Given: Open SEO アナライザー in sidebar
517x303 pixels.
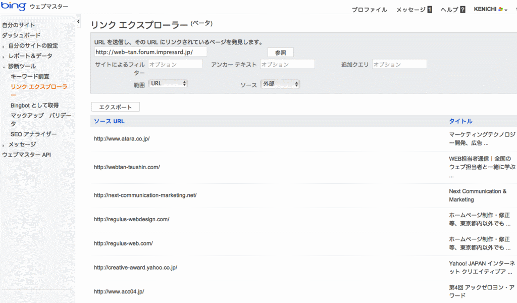Looking at the screenshot, I should pyautogui.click(x=33, y=134).
